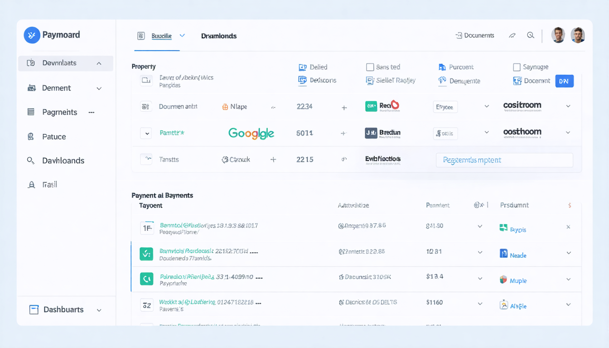609x348 pixels.
Task: Open the Buucille tab dropdown arrow
Action: (182, 35)
